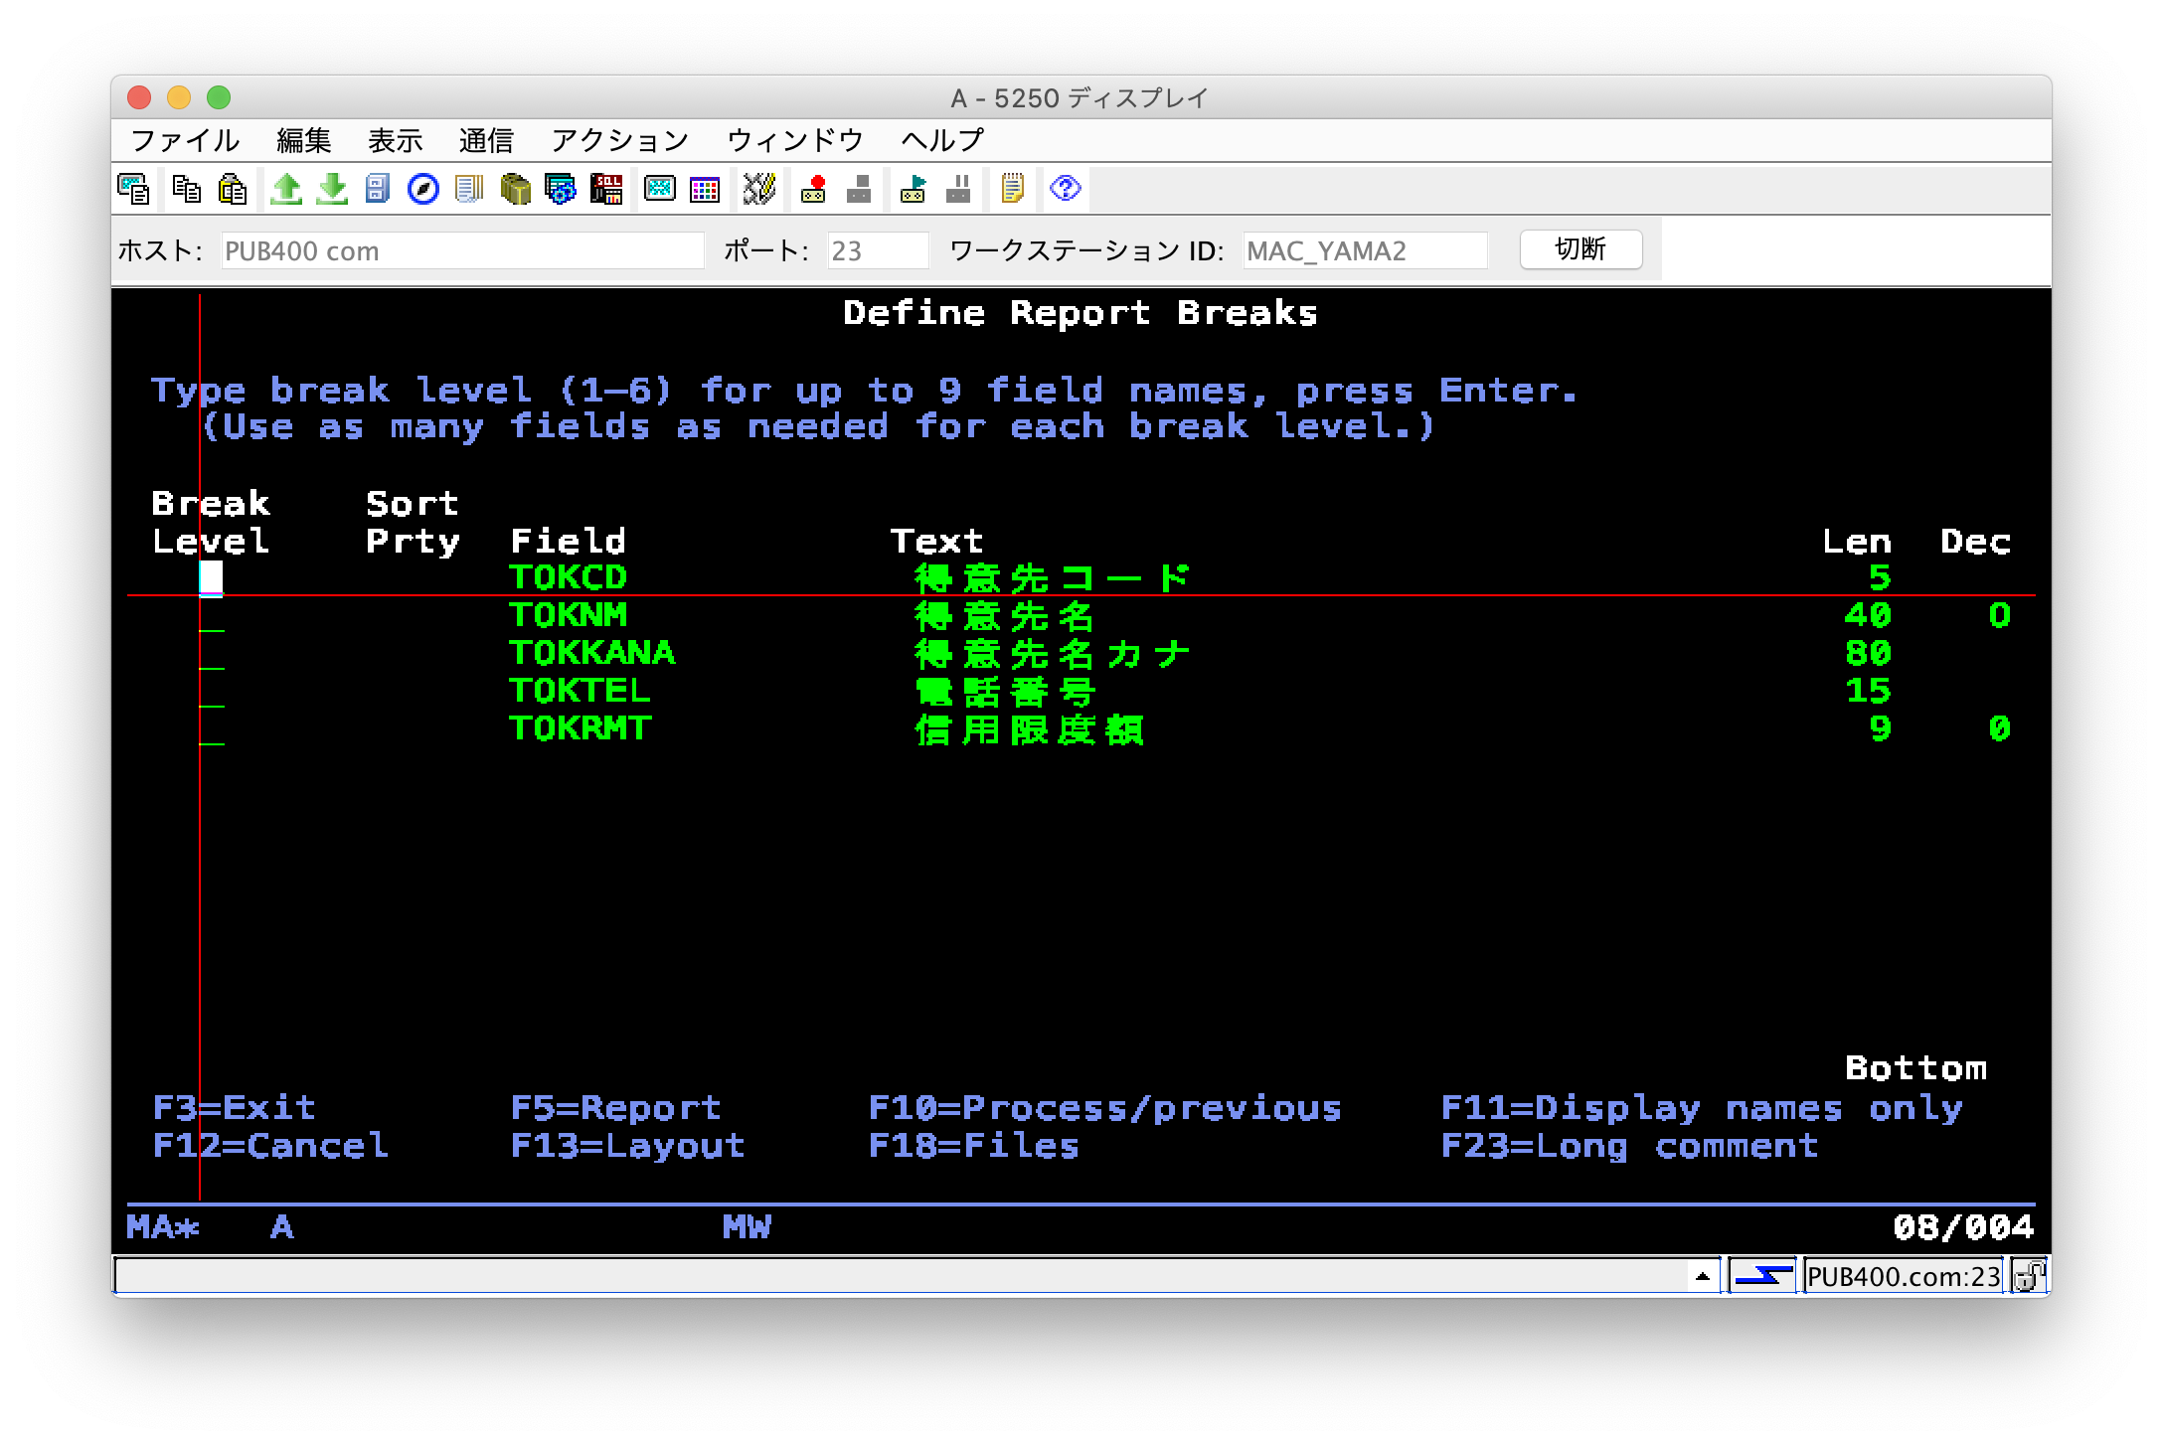Start macro recording with red-dot icon
The width and height of the screenshot is (2163, 1445).
click(814, 189)
